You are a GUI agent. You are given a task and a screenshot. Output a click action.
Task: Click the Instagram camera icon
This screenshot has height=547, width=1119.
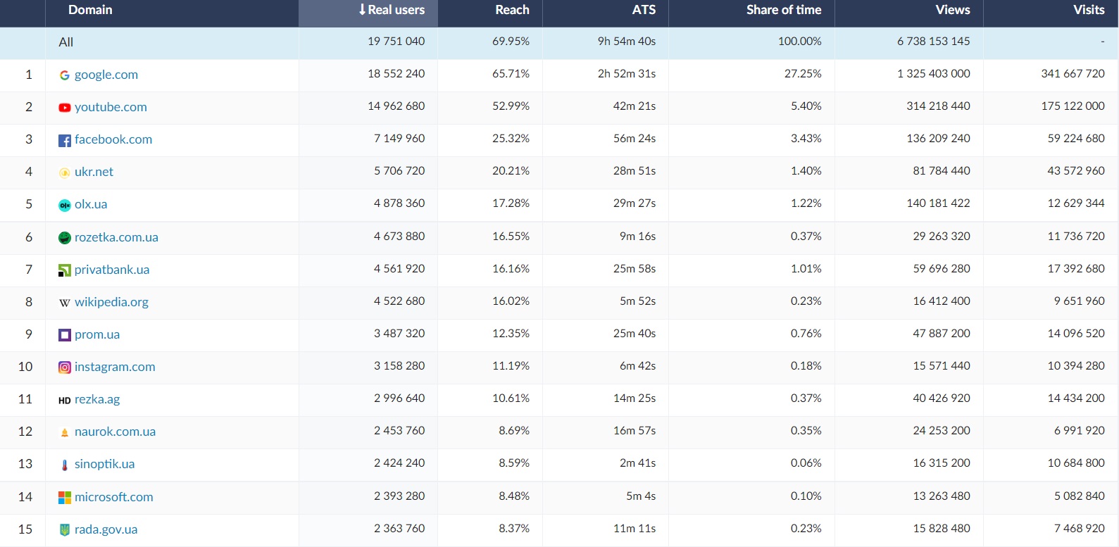64,367
